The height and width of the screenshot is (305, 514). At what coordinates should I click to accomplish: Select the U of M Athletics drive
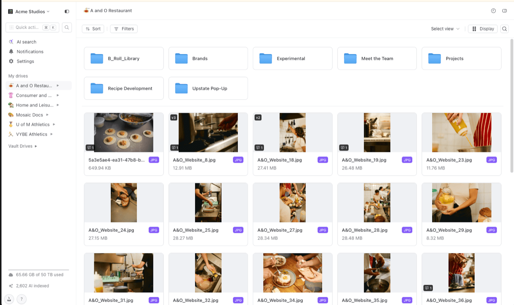33,125
